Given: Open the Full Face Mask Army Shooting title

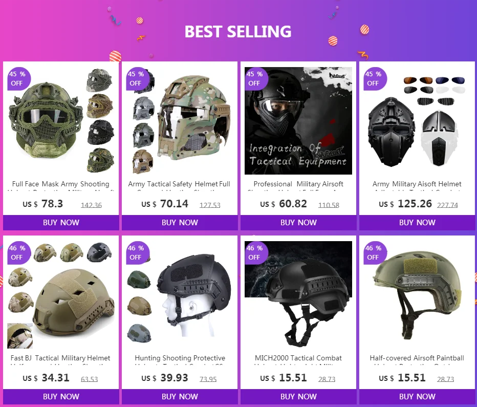Looking at the screenshot, I should 61,184.
